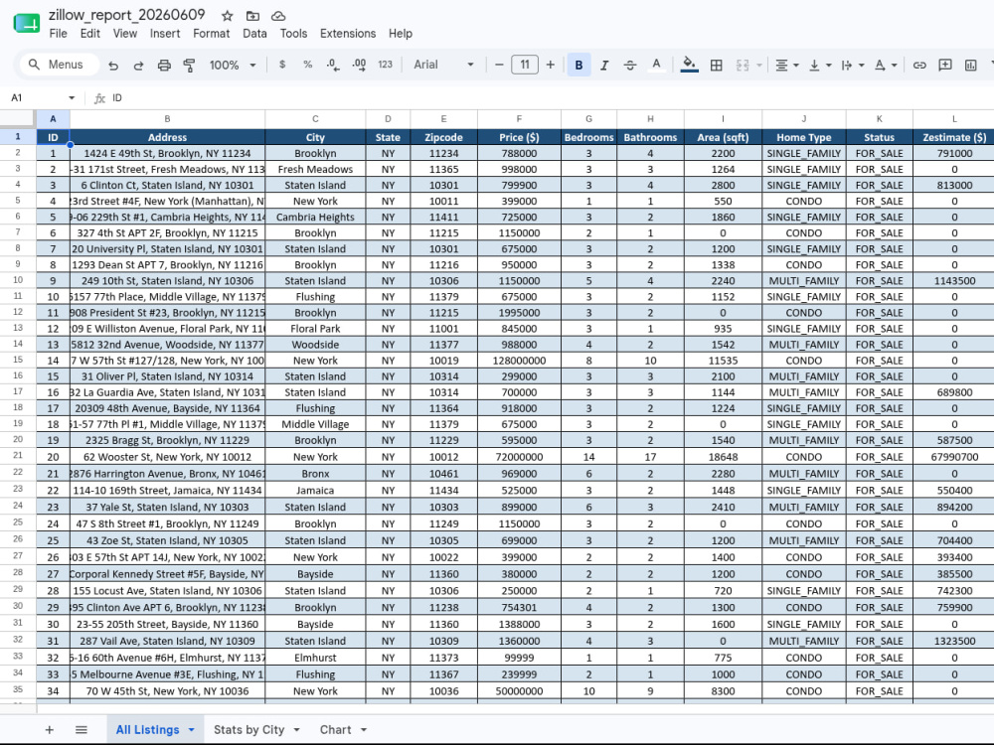The width and height of the screenshot is (994, 745).
Task: Open the Google Sheets home icon
Action: click(26, 24)
